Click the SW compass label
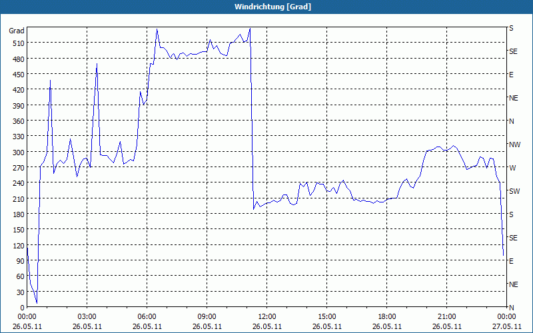Screen dimensions: 533x333 [514, 191]
